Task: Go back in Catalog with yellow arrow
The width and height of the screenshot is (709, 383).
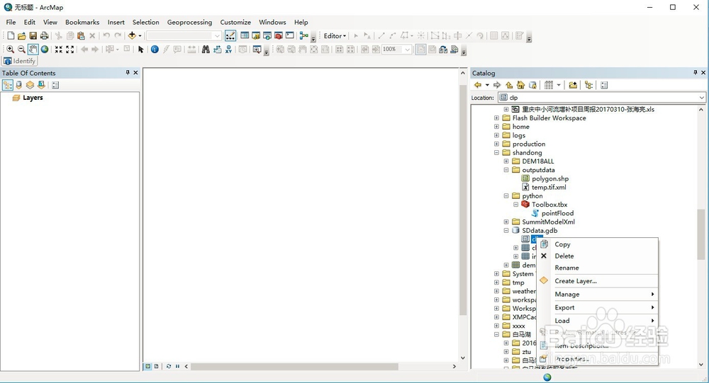Action: (x=478, y=85)
